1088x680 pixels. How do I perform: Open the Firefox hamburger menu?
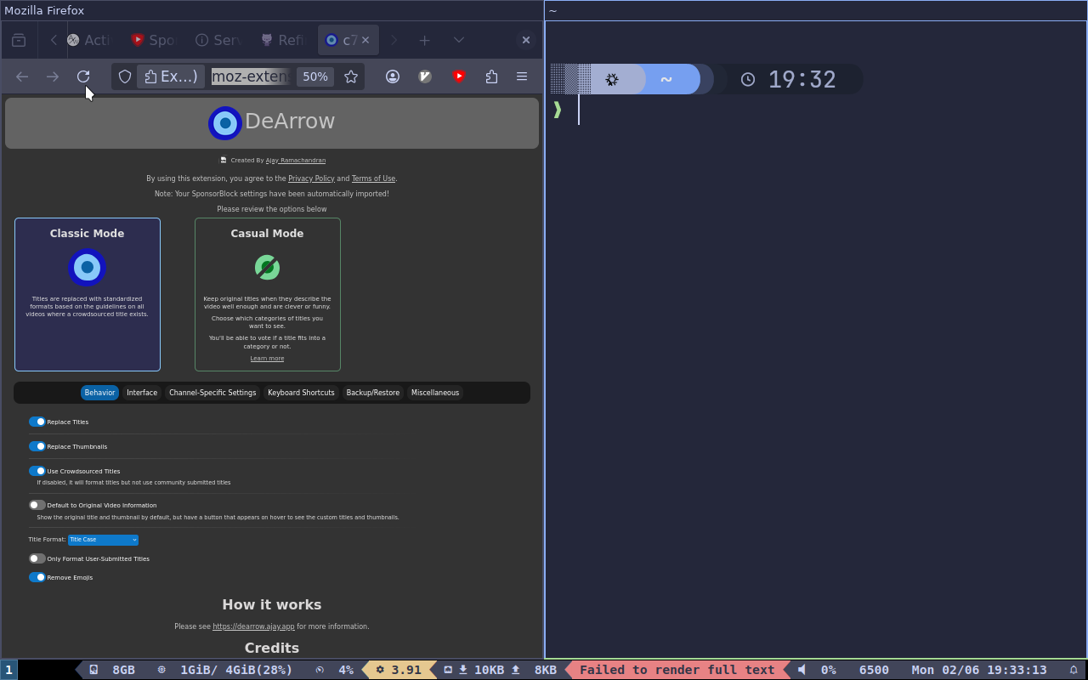click(522, 76)
